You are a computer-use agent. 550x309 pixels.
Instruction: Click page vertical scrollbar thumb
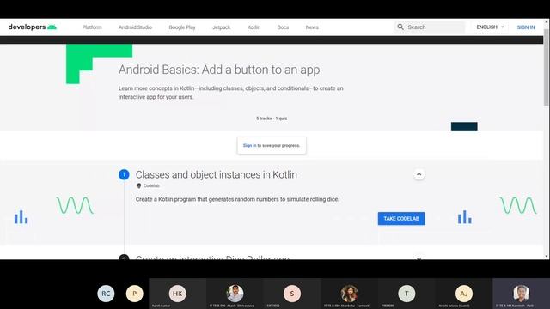pyautogui.click(x=547, y=67)
